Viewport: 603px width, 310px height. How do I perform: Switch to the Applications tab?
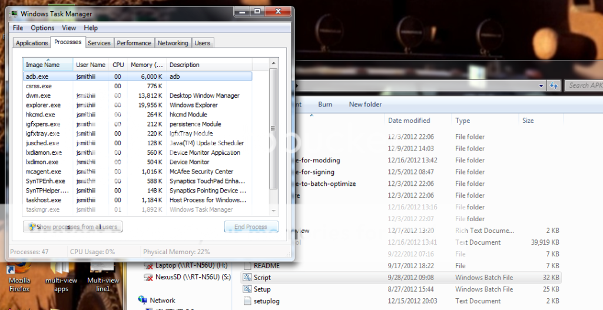[32, 43]
